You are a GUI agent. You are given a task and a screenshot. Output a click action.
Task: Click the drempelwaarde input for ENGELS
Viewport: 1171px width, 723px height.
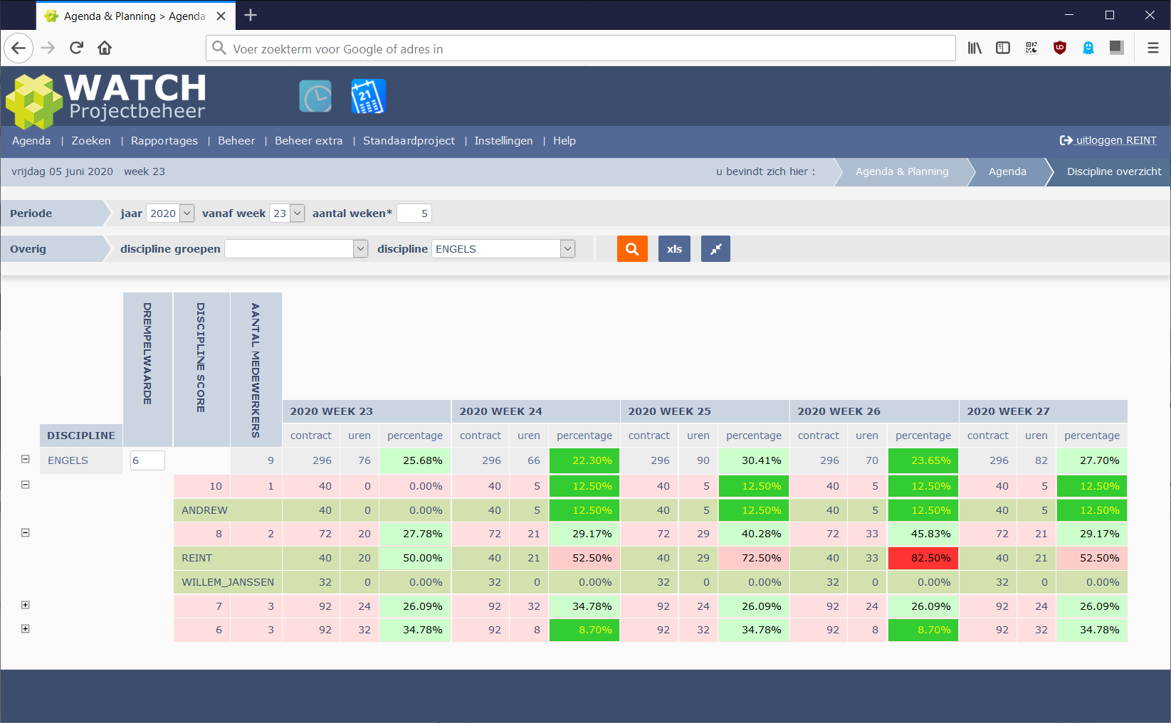147,460
